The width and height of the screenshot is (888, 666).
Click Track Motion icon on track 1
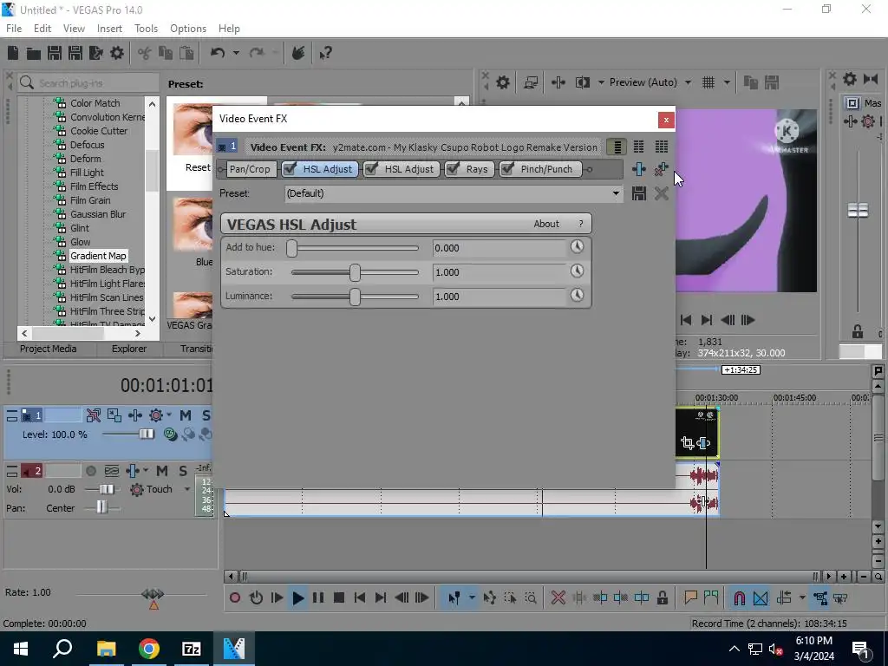[114, 415]
